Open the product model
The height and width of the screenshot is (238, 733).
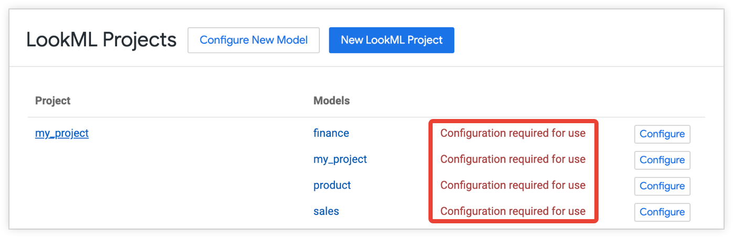point(332,185)
